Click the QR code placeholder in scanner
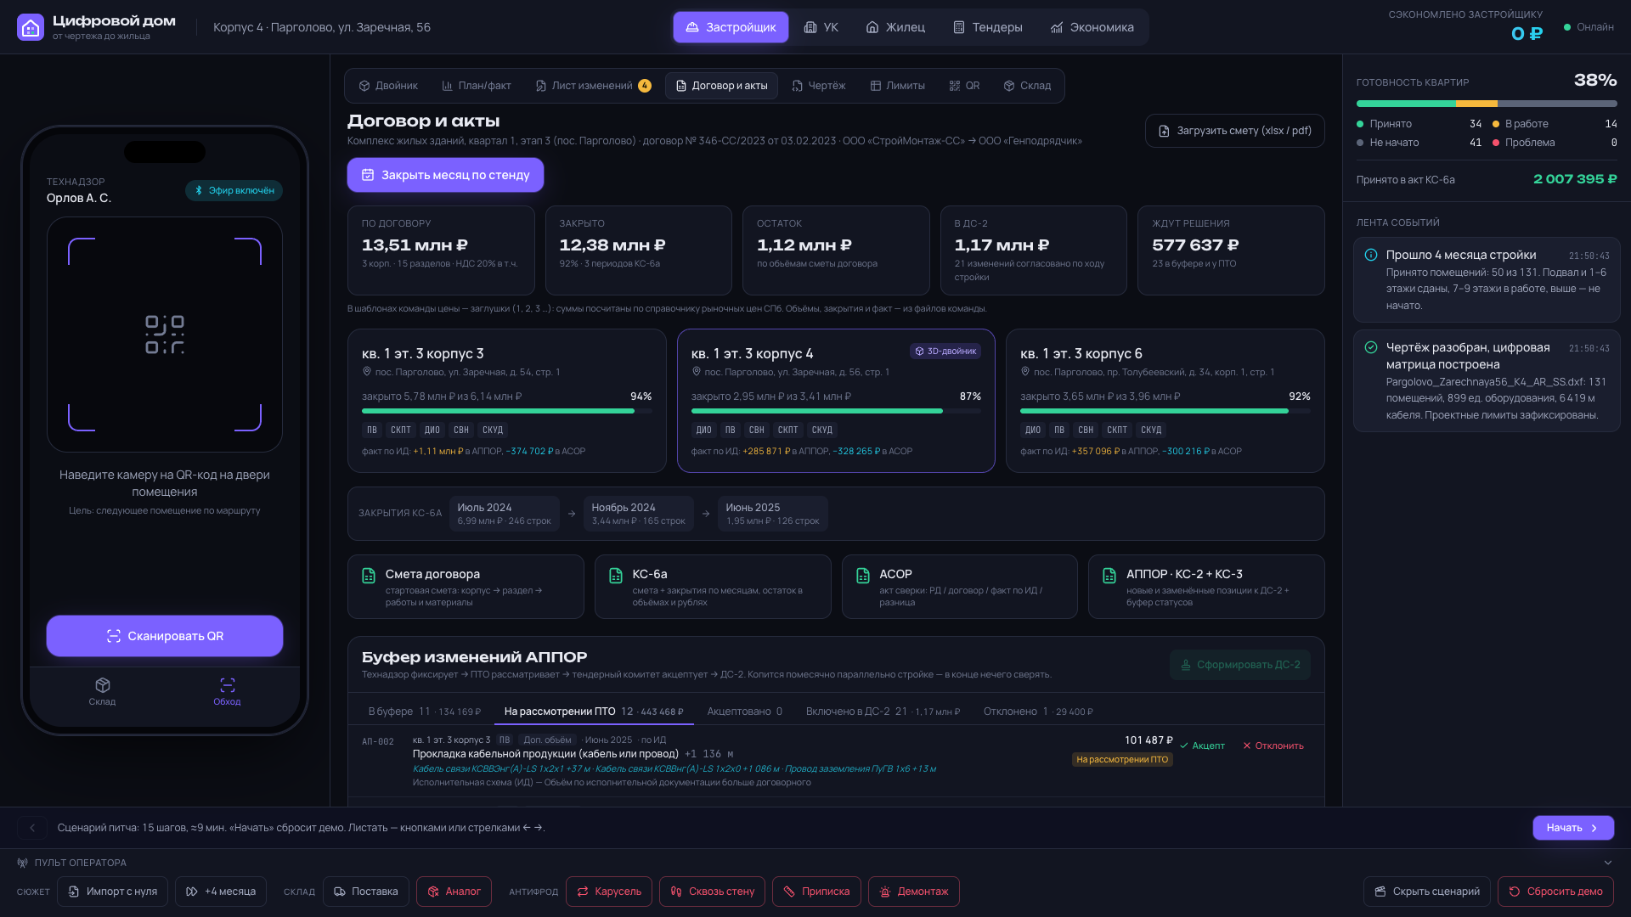 [x=165, y=335]
